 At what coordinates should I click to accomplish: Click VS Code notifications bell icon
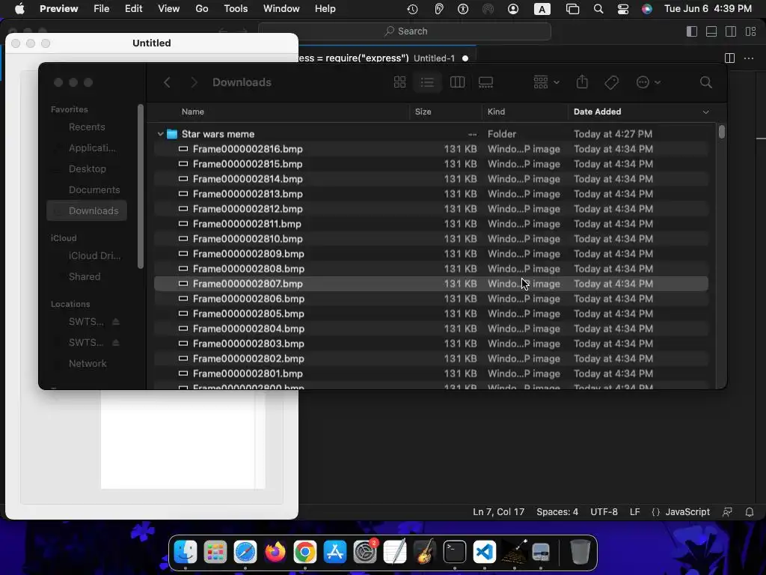749,512
